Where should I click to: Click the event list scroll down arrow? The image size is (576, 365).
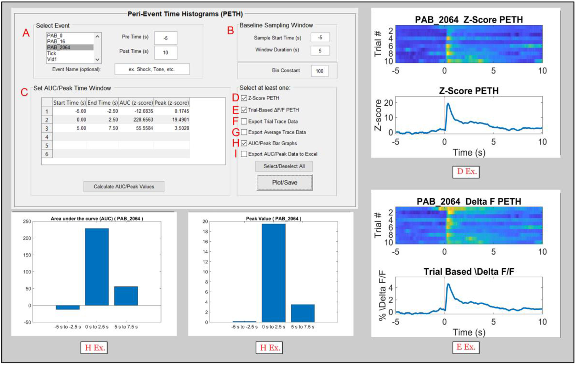[x=97, y=60]
